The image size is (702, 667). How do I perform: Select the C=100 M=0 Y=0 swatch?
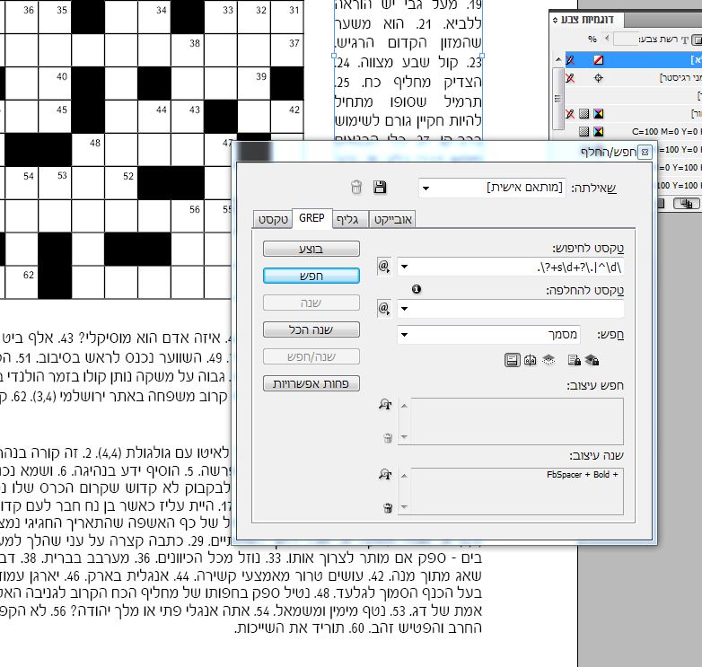pyautogui.click(x=633, y=132)
